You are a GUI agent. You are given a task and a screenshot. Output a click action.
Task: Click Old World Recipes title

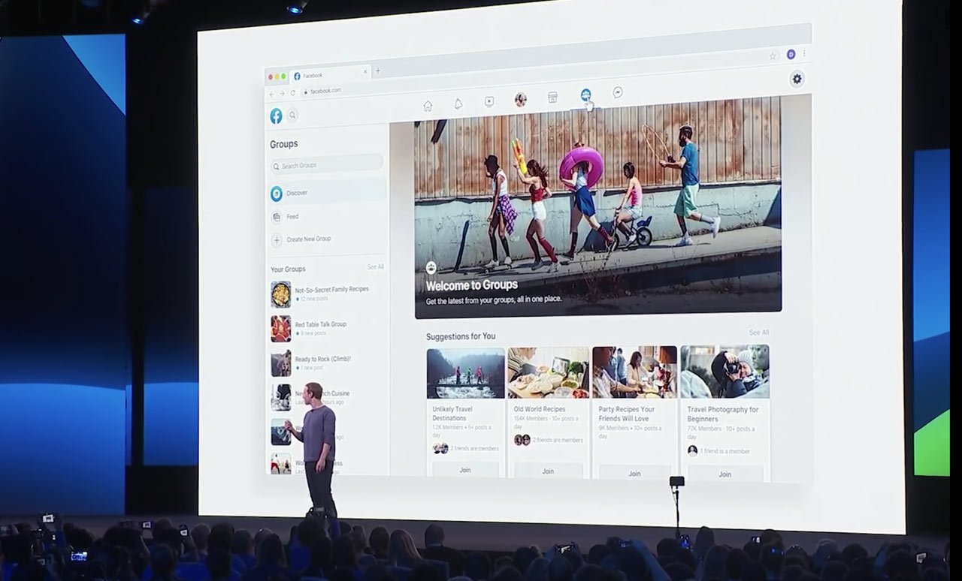click(x=540, y=409)
